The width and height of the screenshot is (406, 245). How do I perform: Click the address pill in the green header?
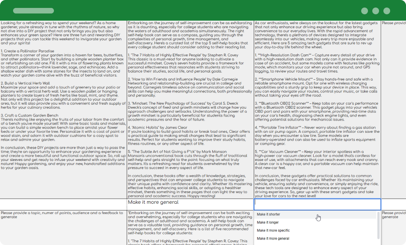pyautogui.click(x=34, y=11)
